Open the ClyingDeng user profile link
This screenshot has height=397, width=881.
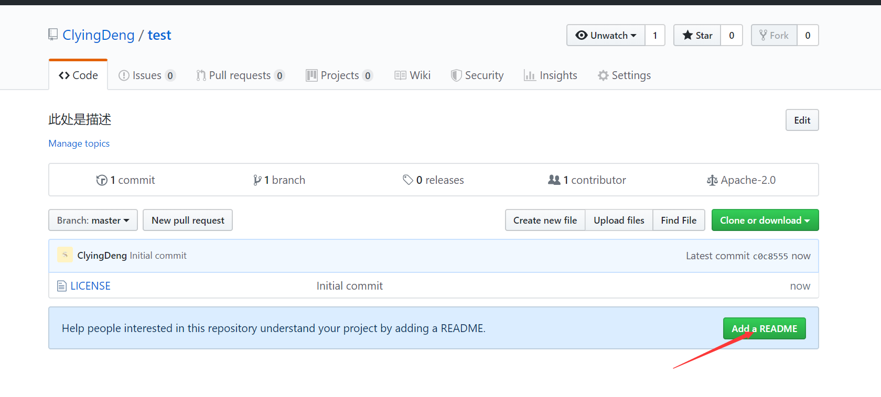tap(99, 35)
